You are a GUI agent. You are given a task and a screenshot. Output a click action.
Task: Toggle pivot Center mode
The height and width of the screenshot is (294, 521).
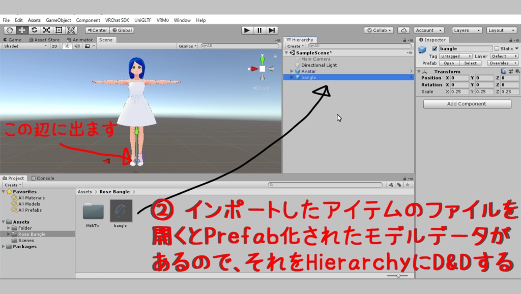97,30
